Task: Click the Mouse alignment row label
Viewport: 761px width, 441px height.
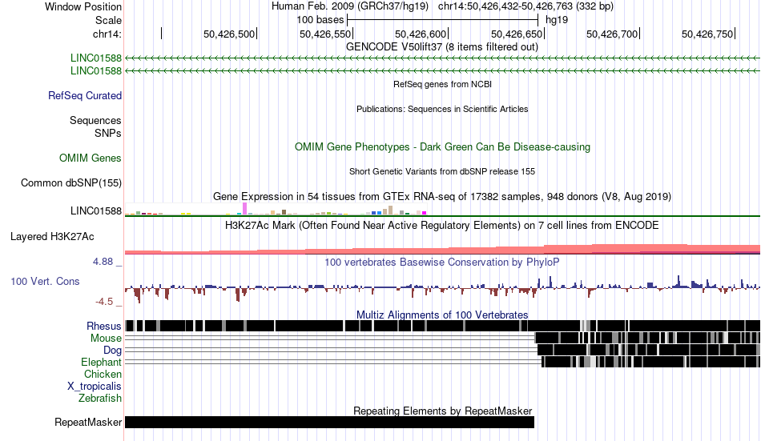Action: (106, 338)
